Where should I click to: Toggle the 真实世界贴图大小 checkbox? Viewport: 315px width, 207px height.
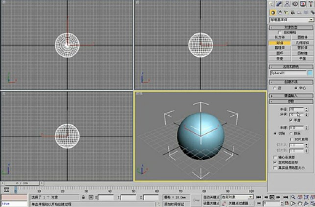point(275,168)
